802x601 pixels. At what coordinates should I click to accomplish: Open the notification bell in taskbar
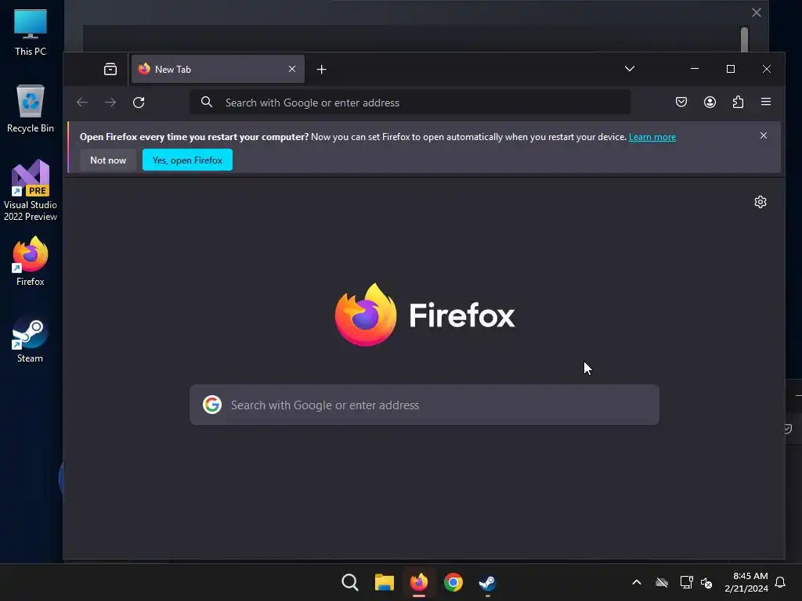tap(781, 582)
